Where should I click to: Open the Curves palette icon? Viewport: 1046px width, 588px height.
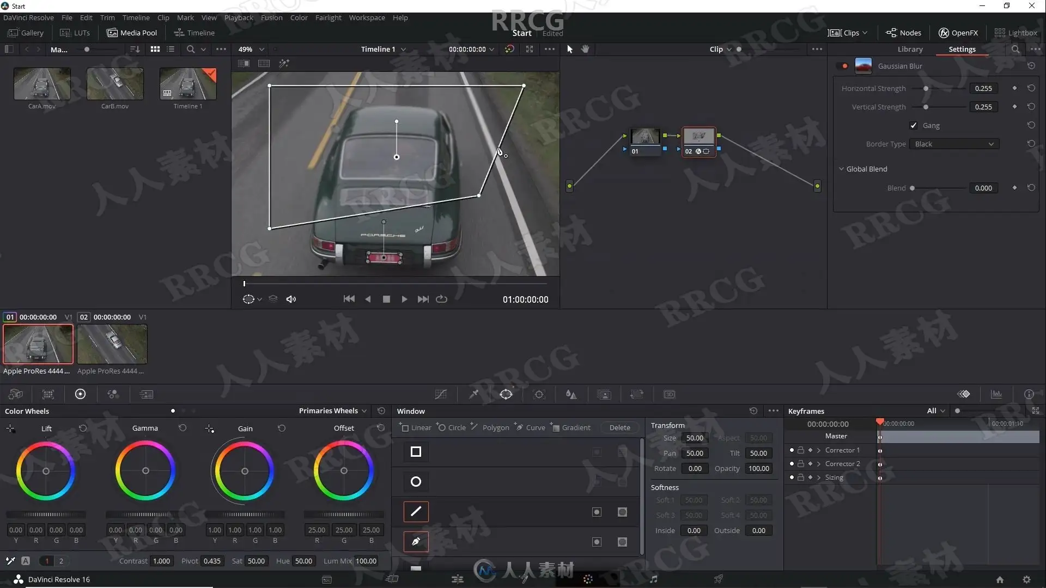click(441, 394)
